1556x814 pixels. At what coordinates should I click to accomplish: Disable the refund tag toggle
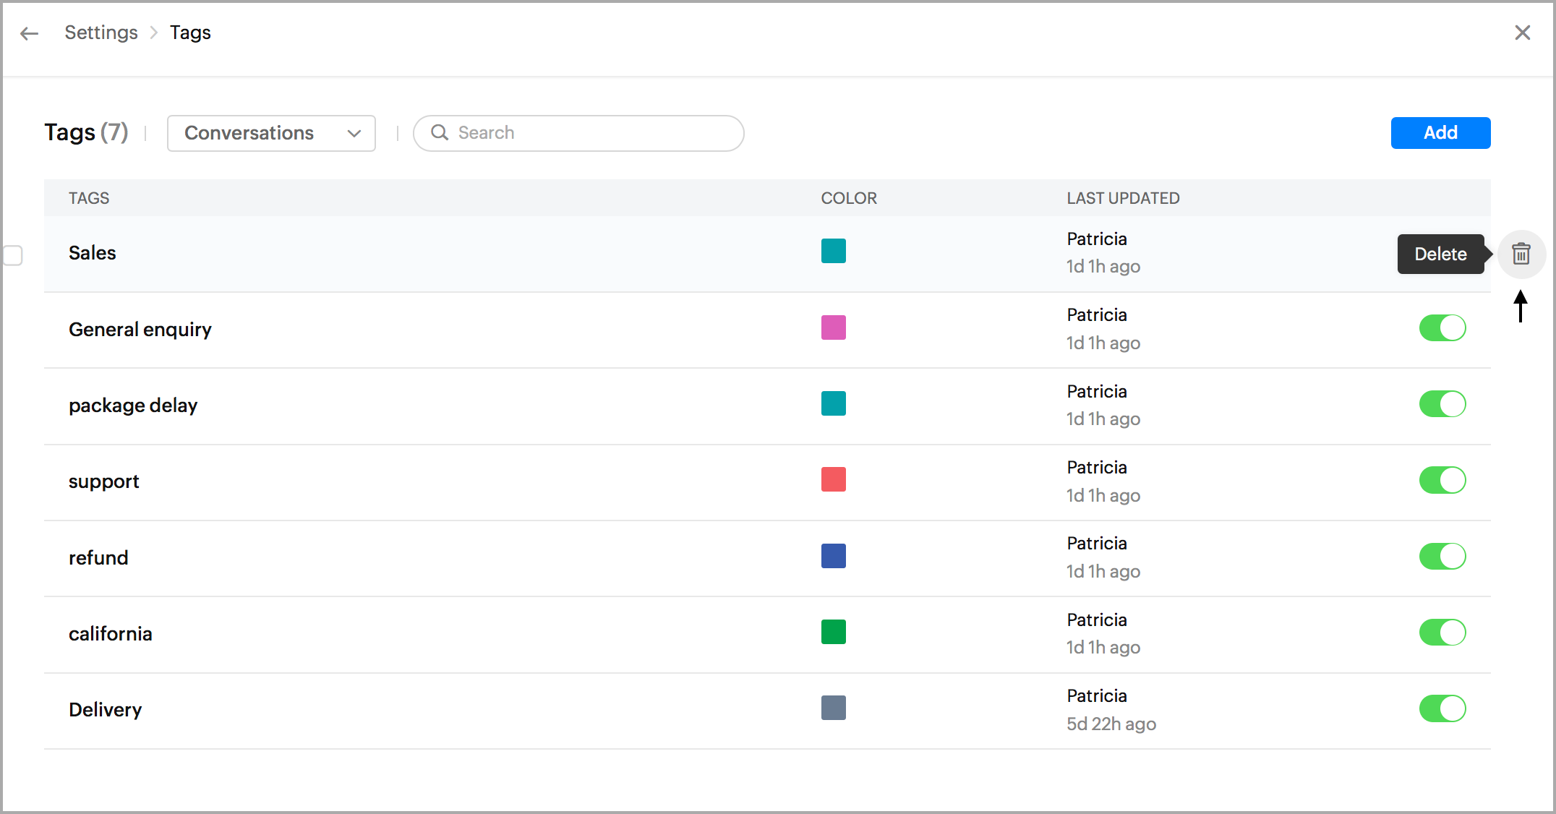click(1442, 557)
